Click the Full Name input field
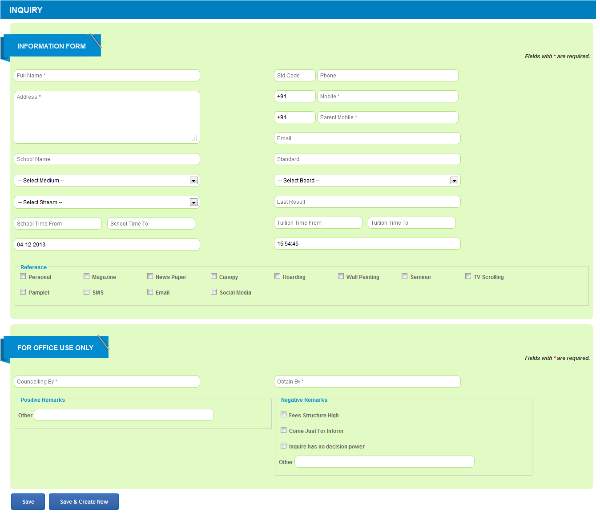The height and width of the screenshot is (521, 600). click(107, 75)
